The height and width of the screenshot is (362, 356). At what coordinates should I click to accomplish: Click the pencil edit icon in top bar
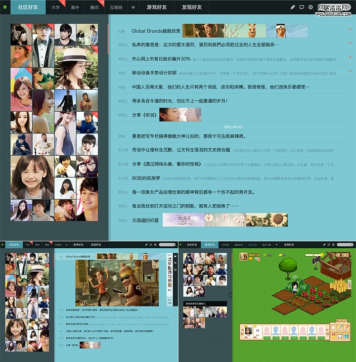293,7
